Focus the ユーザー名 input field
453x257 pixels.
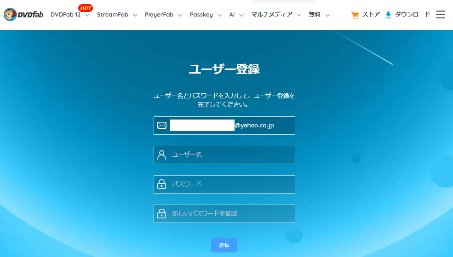click(224, 155)
